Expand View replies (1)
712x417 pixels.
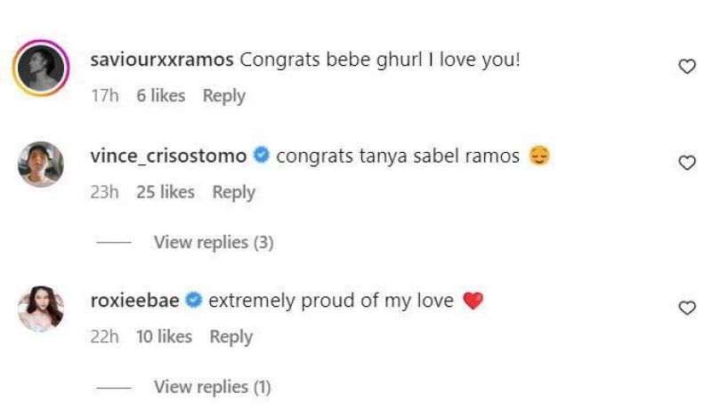(x=212, y=387)
